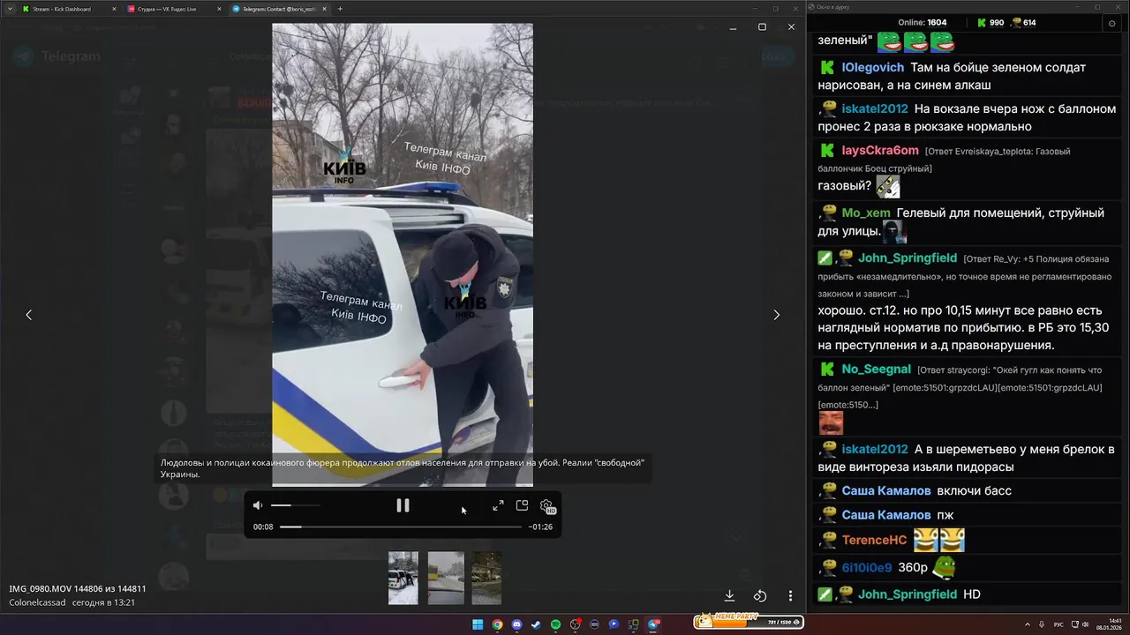Select the third album thumbnail

point(486,578)
